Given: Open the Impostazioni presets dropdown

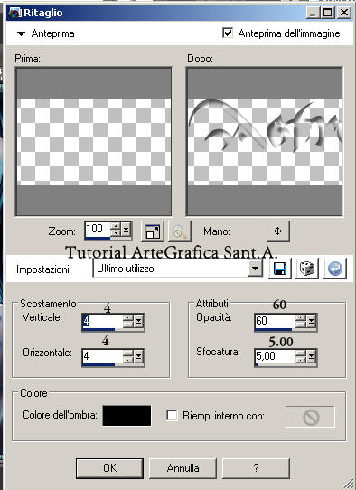Looking at the screenshot, I should point(255,269).
